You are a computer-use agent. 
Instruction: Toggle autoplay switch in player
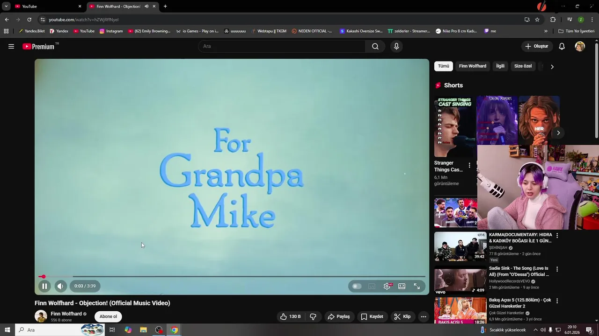[x=357, y=286]
